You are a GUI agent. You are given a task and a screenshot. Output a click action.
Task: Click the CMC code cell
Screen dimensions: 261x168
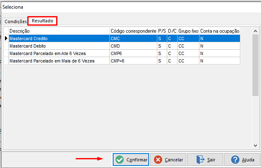click(x=133, y=38)
